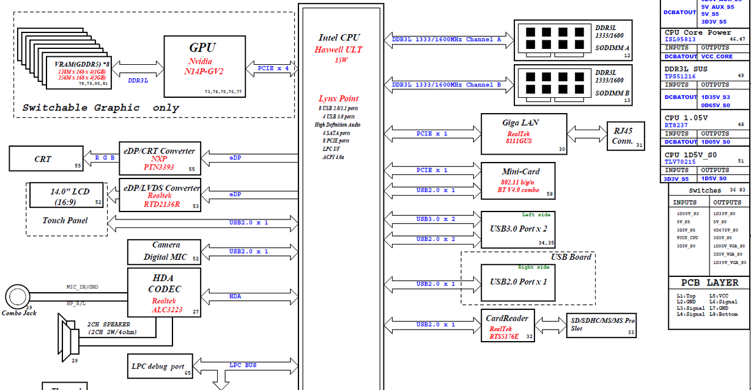This screenshot has height=390, width=751.
Task: Click the 'USB3.0 x 2' bus label
Action: [x=435, y=219]
